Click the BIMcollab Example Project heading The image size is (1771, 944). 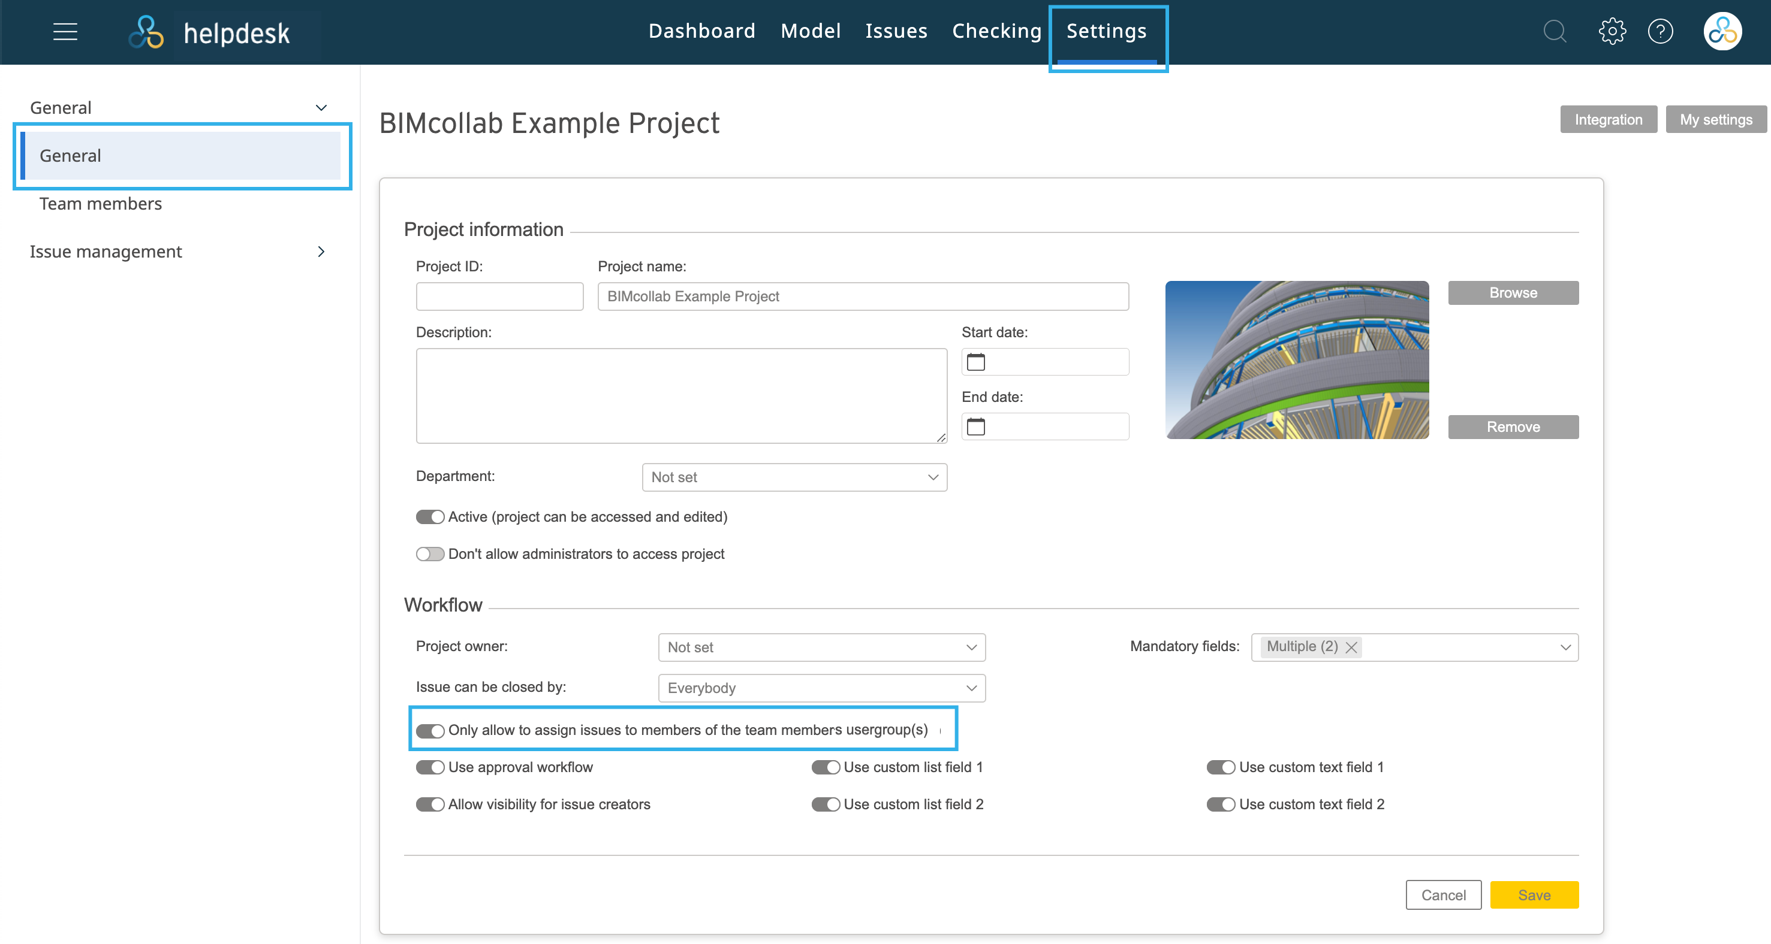549,123
